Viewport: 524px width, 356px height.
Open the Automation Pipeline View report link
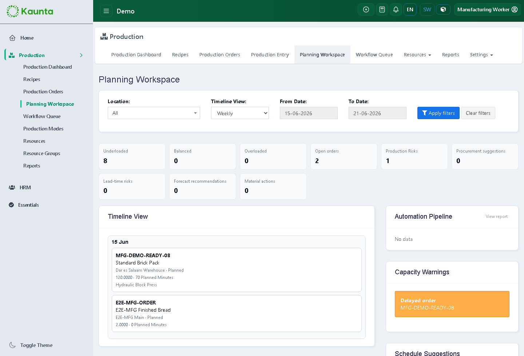coord(497,217)
